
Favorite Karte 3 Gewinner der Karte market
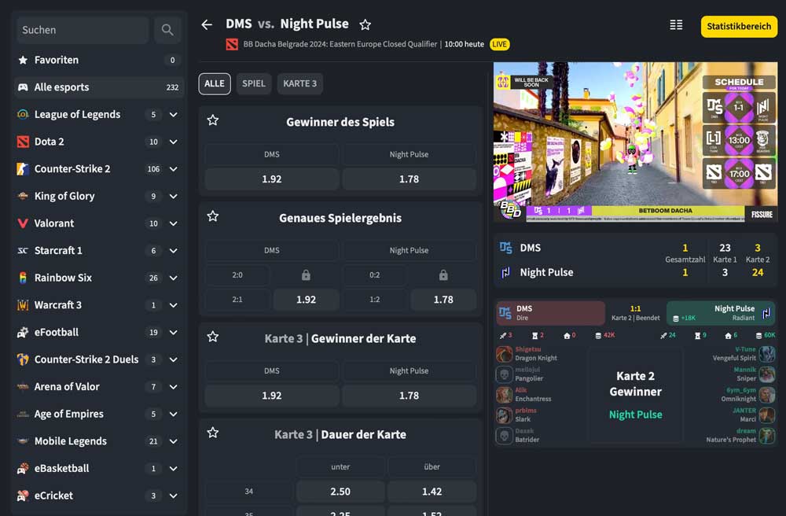point(213,337)
